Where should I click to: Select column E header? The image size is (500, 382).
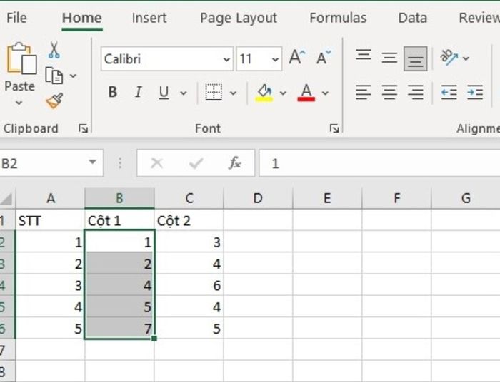327,198
